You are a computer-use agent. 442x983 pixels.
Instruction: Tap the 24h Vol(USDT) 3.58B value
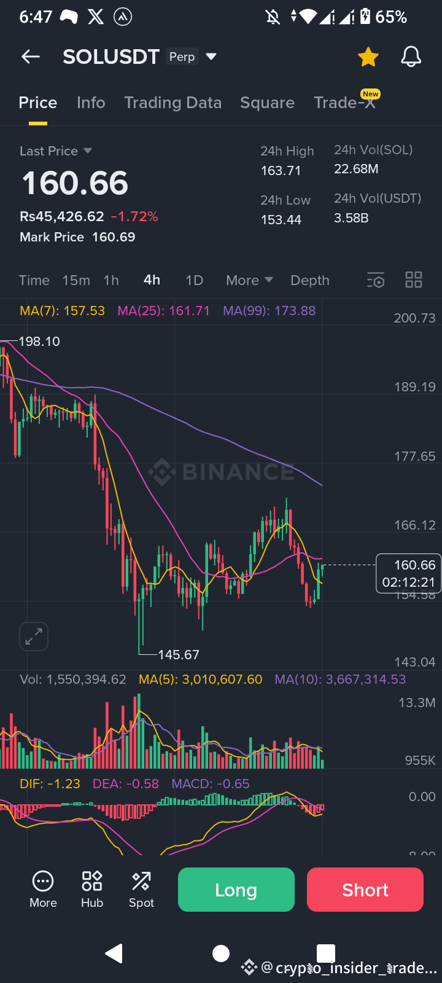click(x=351, y=217)
